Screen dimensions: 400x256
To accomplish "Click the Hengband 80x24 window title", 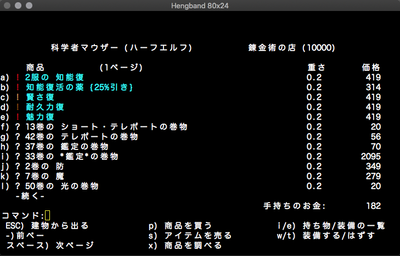I will pos(200,5).
